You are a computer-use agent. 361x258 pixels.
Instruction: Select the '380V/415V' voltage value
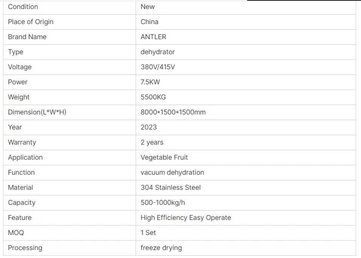pyautogui.click(x=158, y=67)
